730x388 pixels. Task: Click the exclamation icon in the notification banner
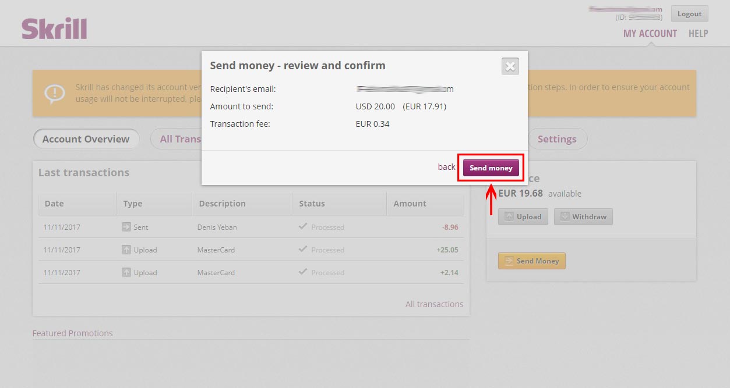coord(55,93)
